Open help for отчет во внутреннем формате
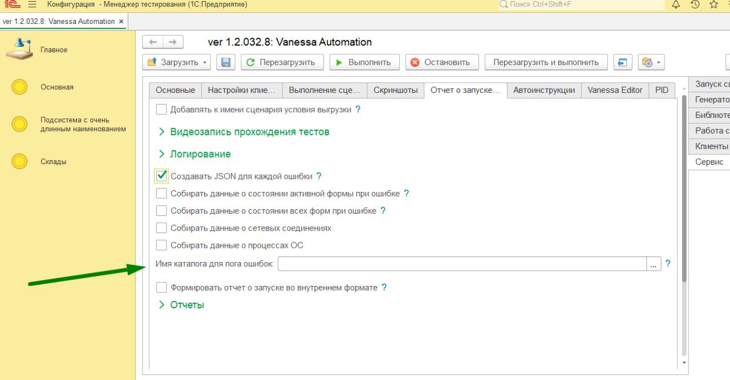This screenshot has height=380, width=730. [x=384, y=288]
